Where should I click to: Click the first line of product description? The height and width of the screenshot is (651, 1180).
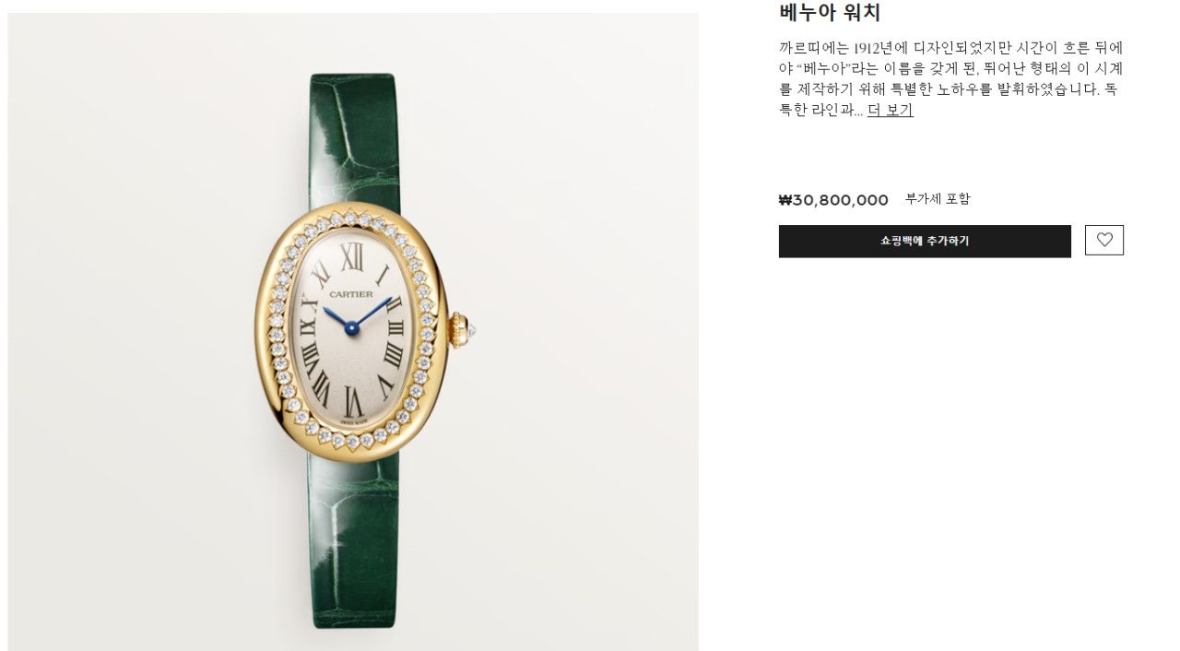(951, 48)
